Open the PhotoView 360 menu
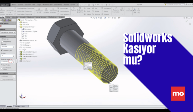The height and width of the screenshot is (112, 193). pyautogui.click(x=48, y=5)
